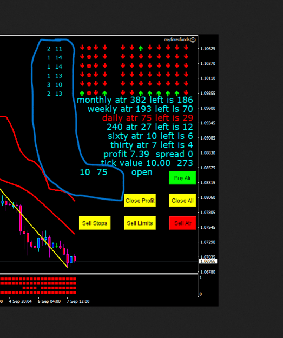Click the green Buy Atr button
283x338 pixels.
click(x=183, y=178)
